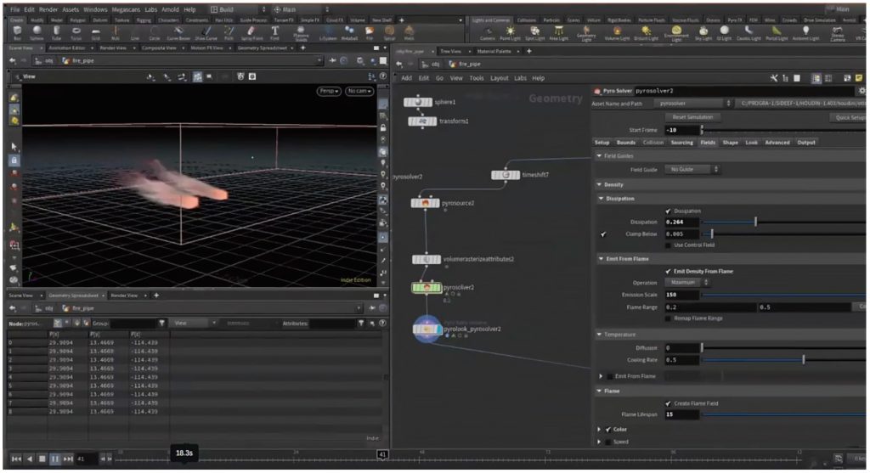
Task: Enable the Speed section checkbox
Action: click(x=608, y=442)
